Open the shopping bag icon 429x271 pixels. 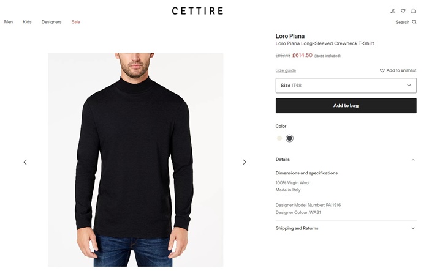tap(412, 11)
